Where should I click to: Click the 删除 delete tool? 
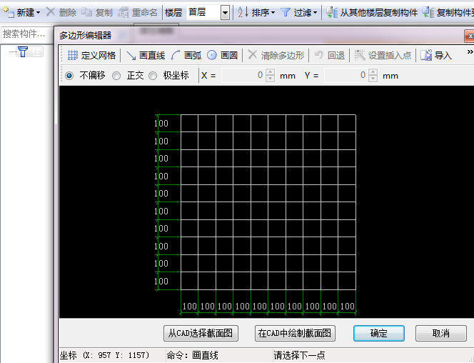[x=61, y=12]
